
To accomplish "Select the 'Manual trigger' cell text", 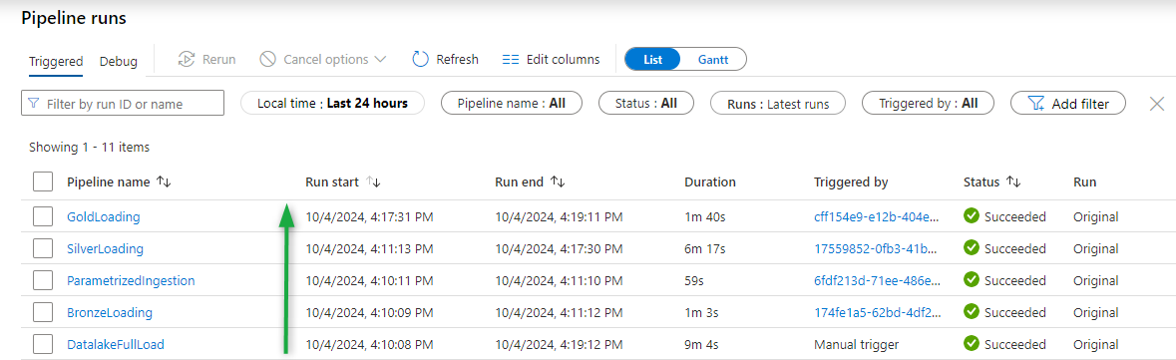I will pyautogui.click(x=856, y=345).
